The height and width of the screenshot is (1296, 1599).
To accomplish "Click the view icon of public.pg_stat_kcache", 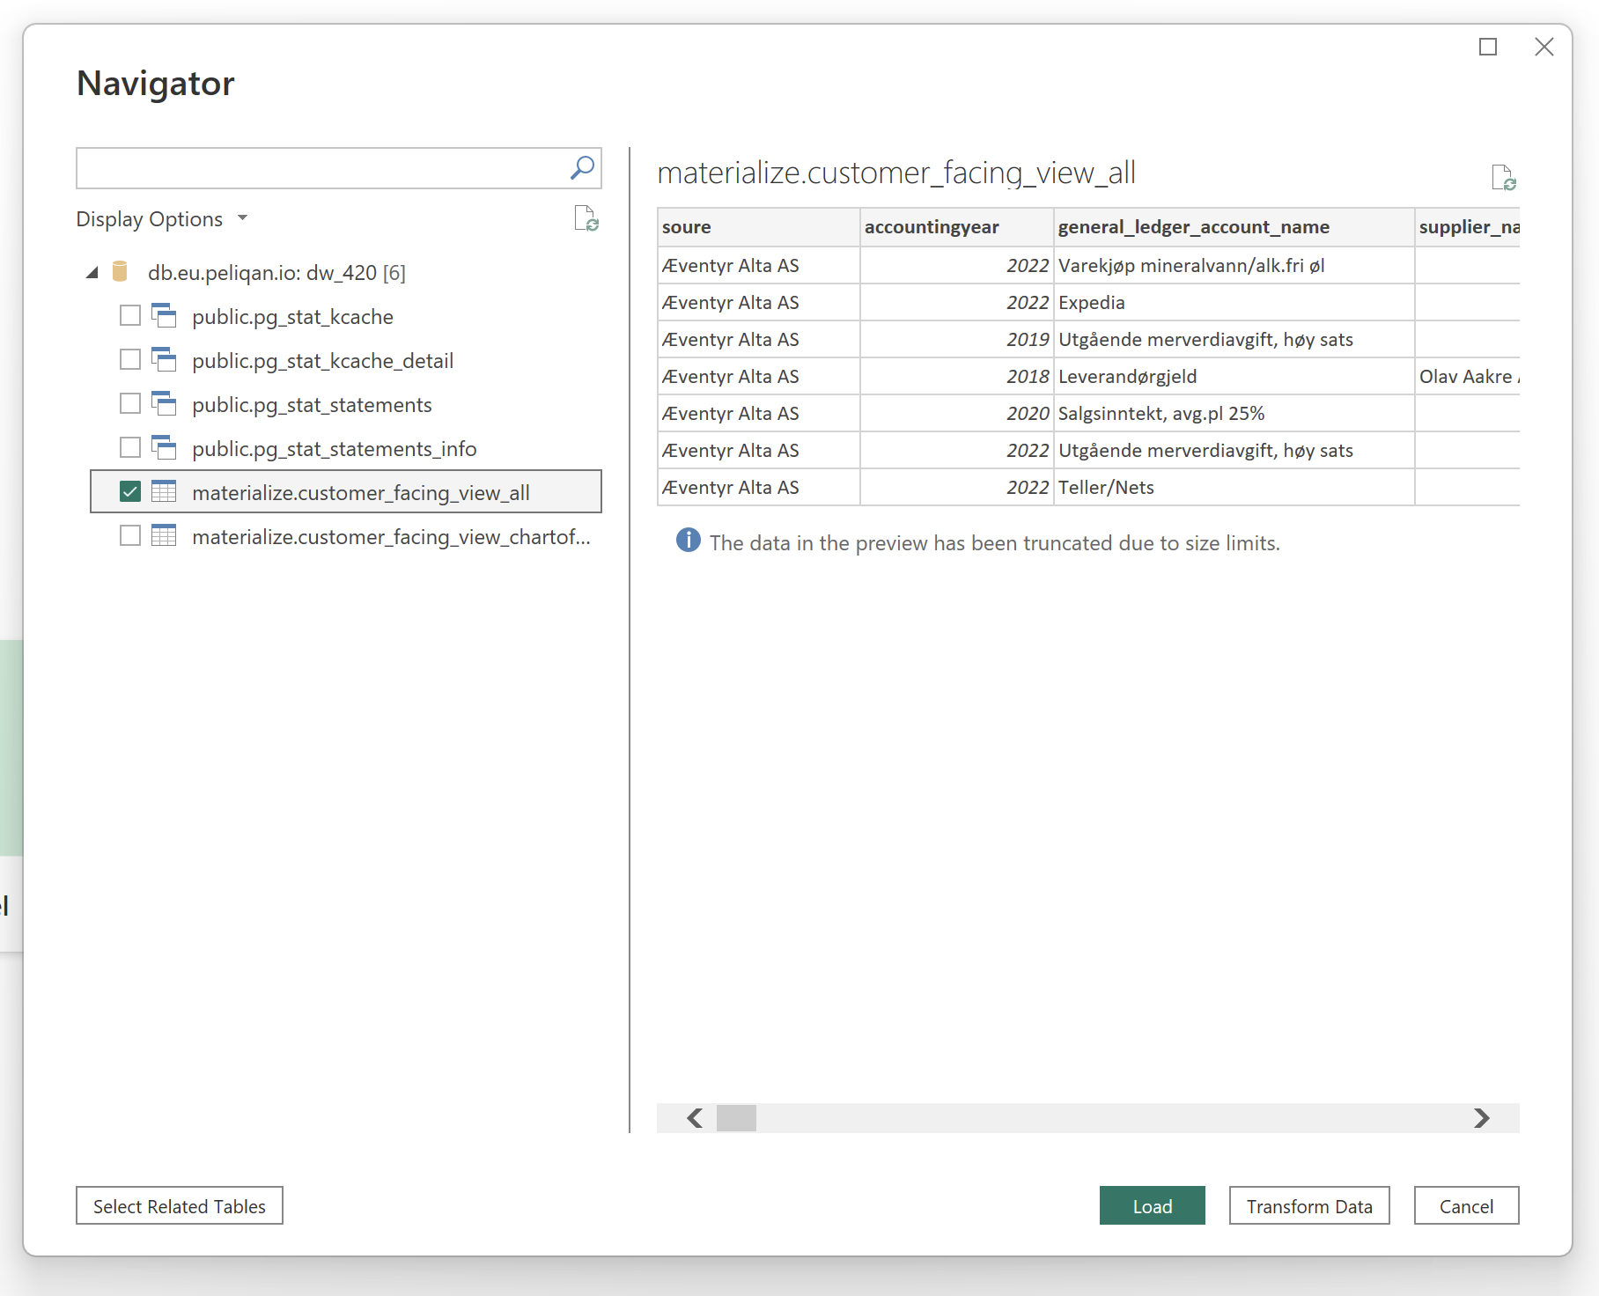I will click(x=164, y=315).
